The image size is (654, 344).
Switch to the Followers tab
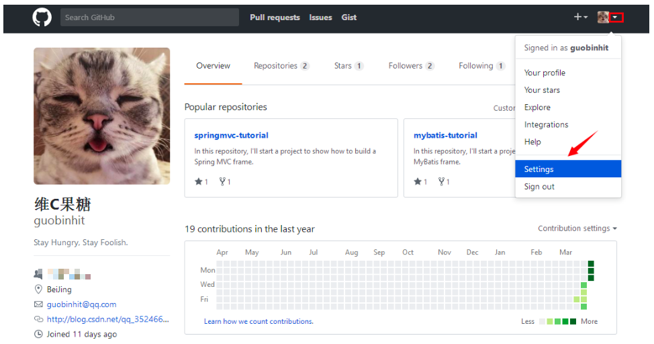pyautogui.click(x=411, y=66)
